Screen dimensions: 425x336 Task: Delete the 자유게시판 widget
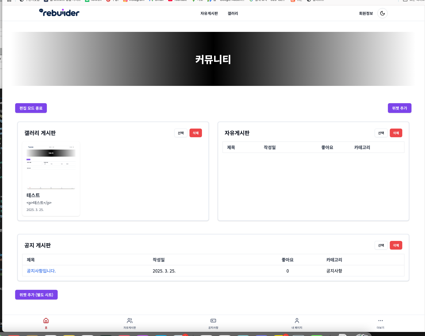[396, 133]
